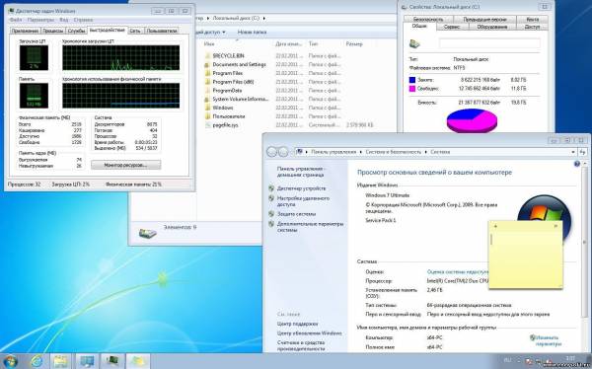Image resolution: width=592 pixels, height=369 pixels.
Task: Click the shield icon beside Диспетчер устройств
Action: 271,188
